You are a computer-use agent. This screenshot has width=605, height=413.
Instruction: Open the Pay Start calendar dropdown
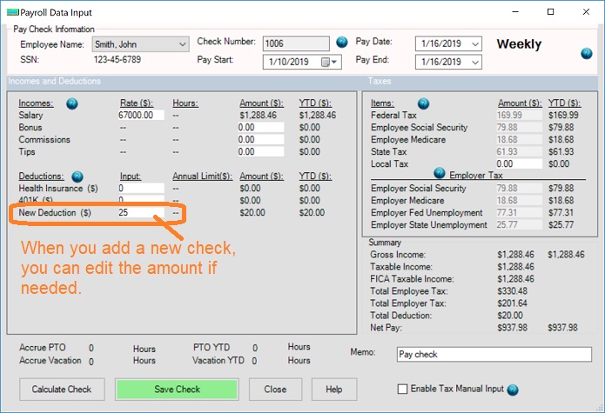(x=334, y=62)
